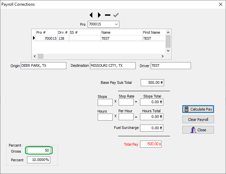Click the Total Pay field
The image size is (226, 174).
pos(151,144)
